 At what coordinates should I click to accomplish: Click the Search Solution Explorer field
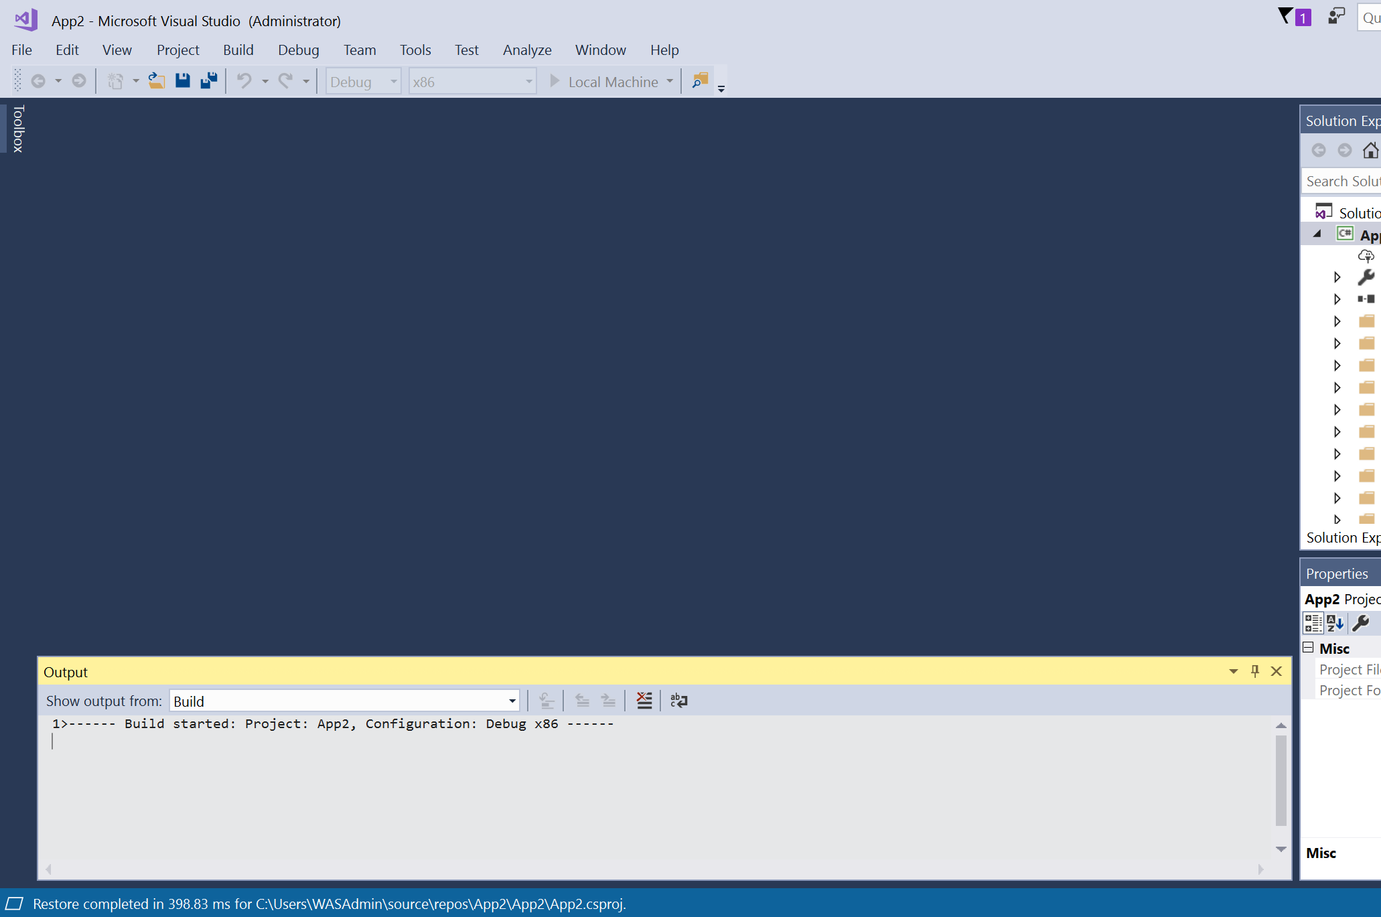[x=1341, y=181]
